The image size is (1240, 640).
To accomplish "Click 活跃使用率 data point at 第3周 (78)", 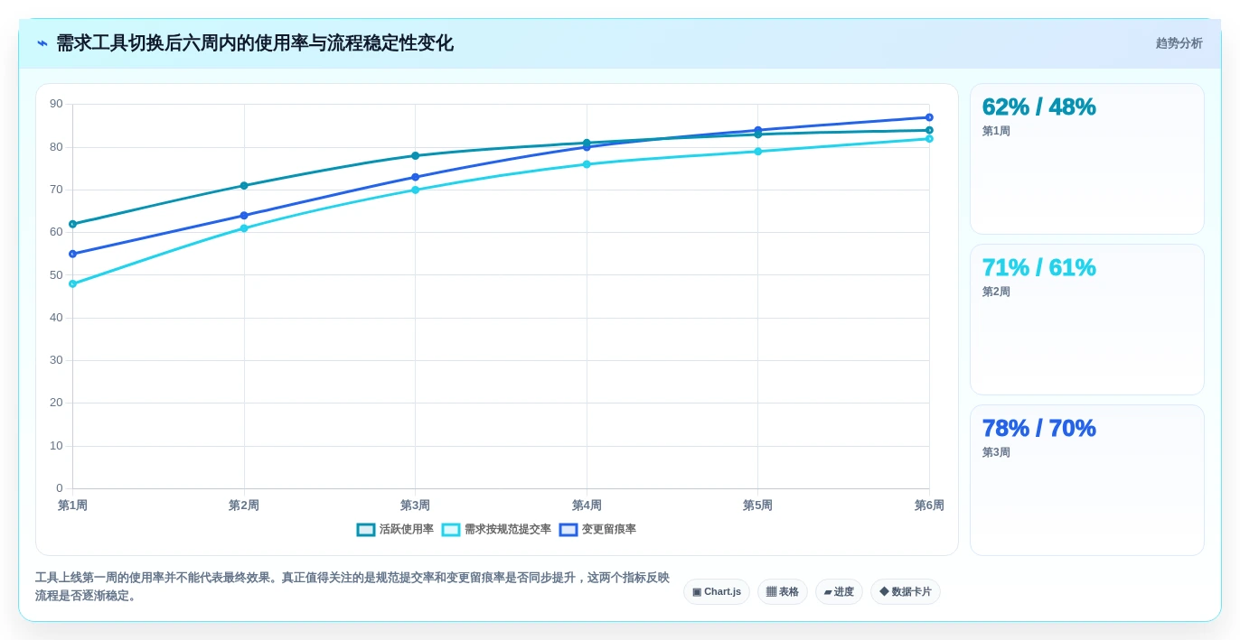I will 415,155.
